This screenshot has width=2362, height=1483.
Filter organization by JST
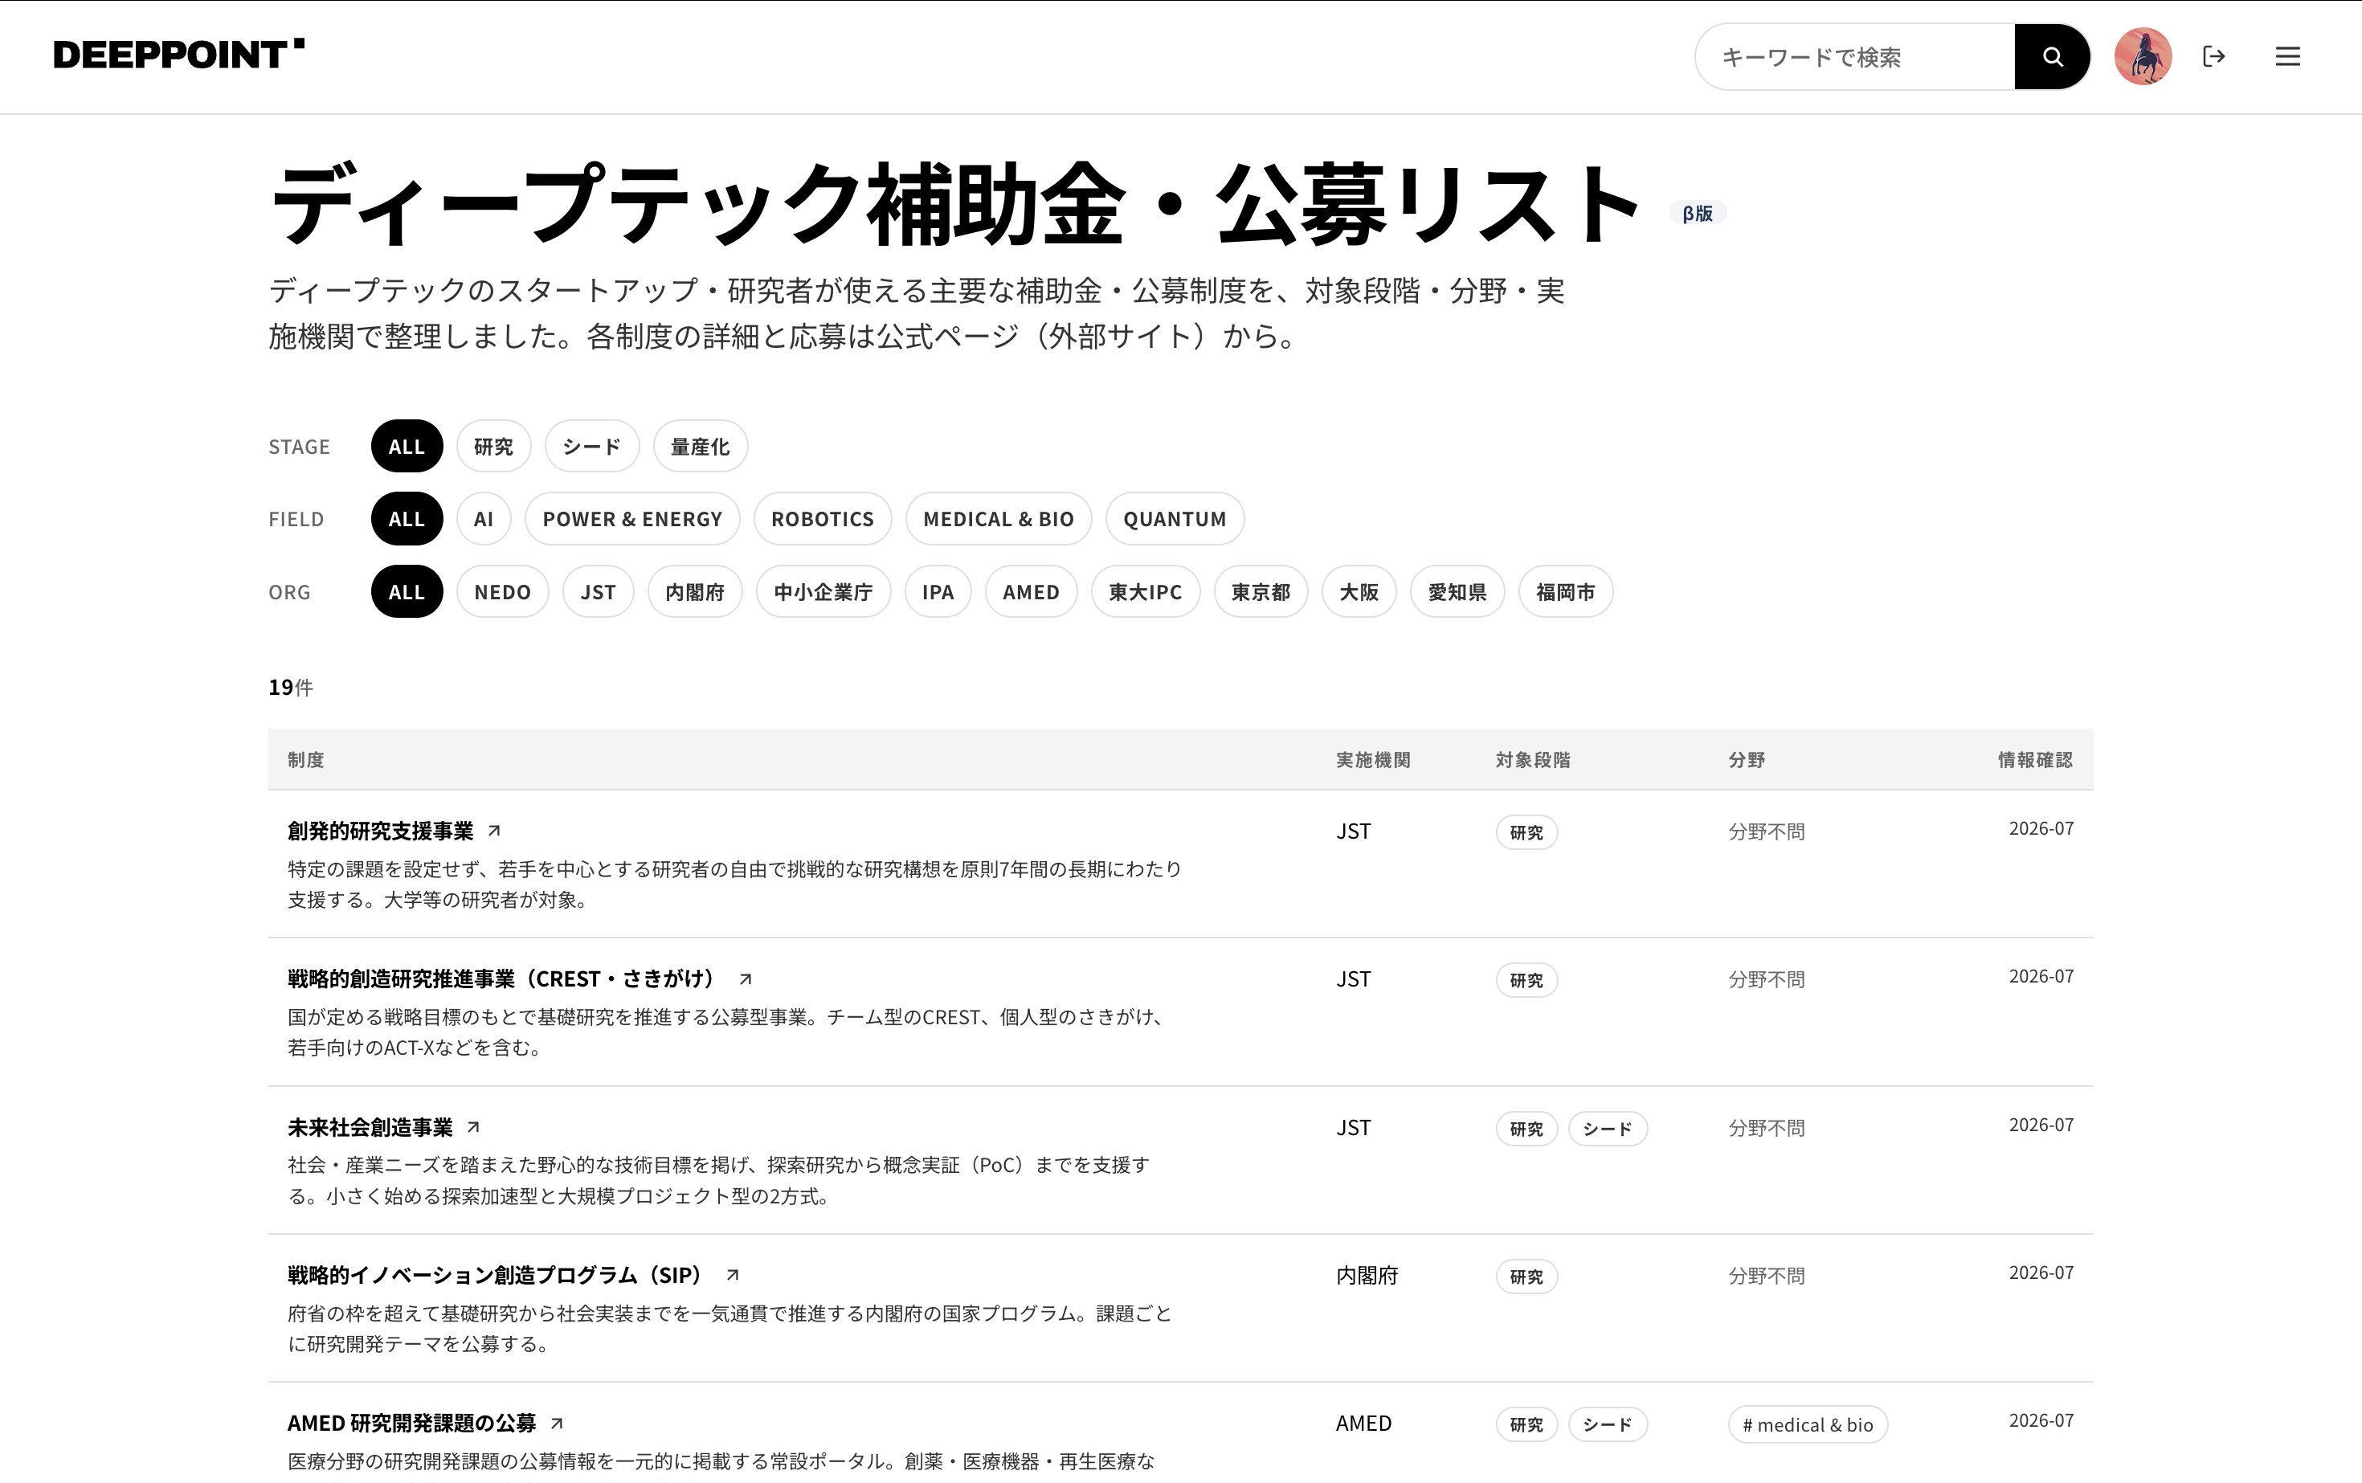[599, 591]
